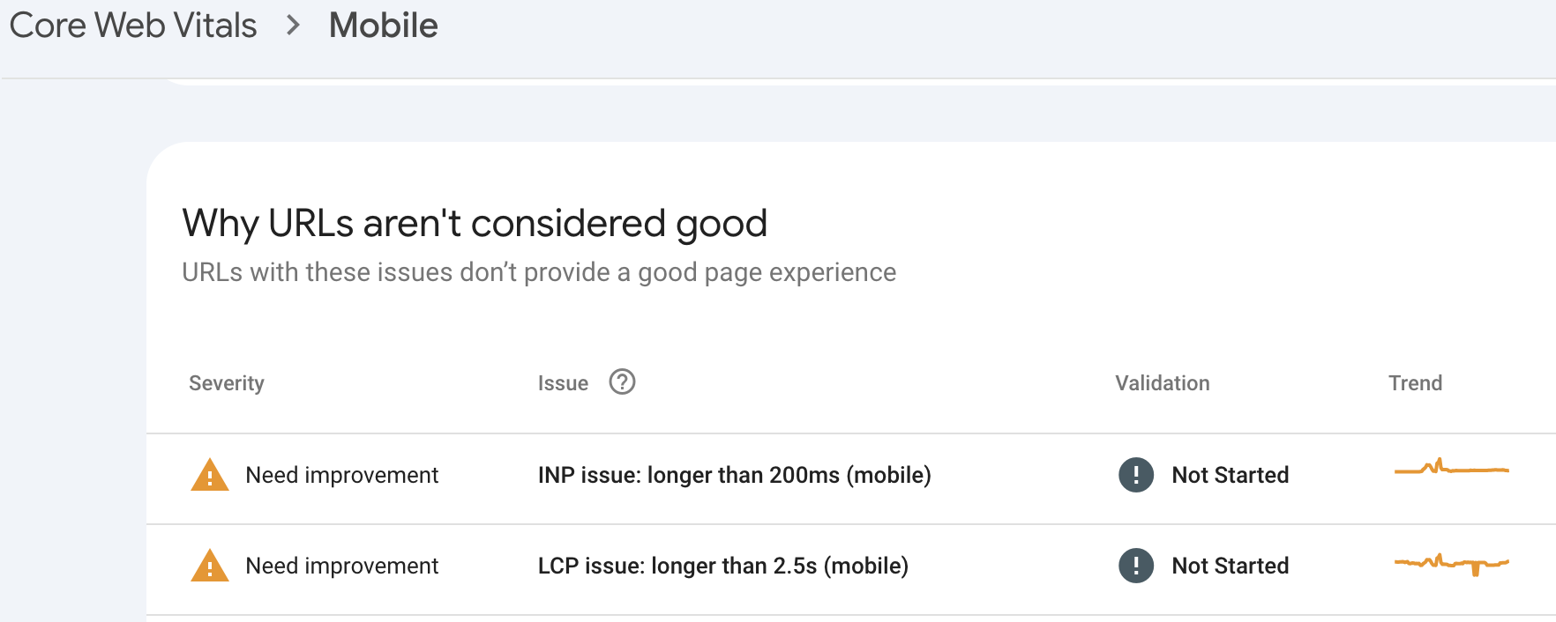Click the Validation column header
The height and width of the screenshot is (622, 1556).
(1162, 383)
